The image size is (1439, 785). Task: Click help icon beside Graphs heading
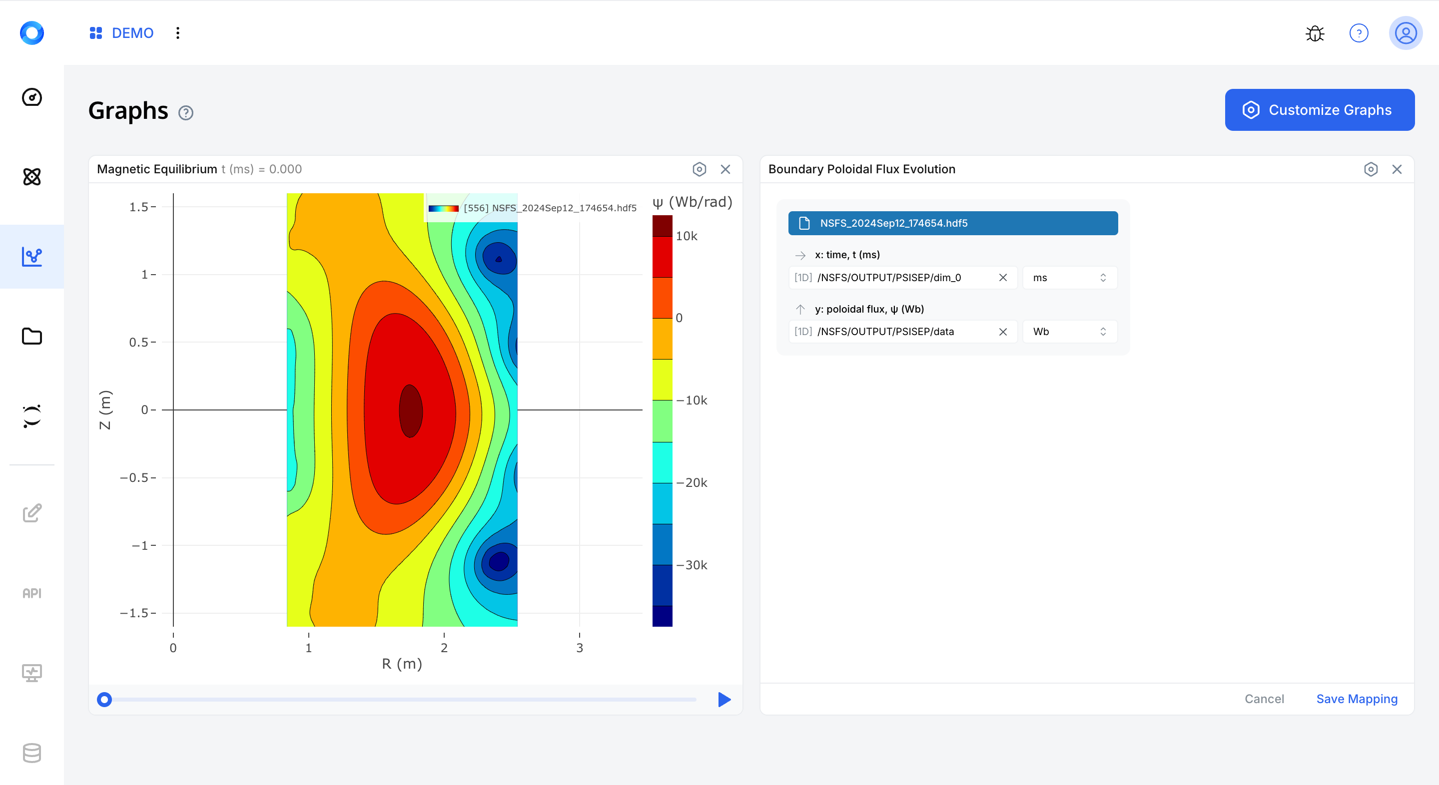point(185,113)
